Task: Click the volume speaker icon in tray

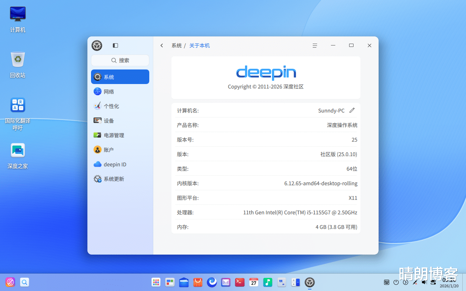Action: pyautogui.click(x=424, y=282)
